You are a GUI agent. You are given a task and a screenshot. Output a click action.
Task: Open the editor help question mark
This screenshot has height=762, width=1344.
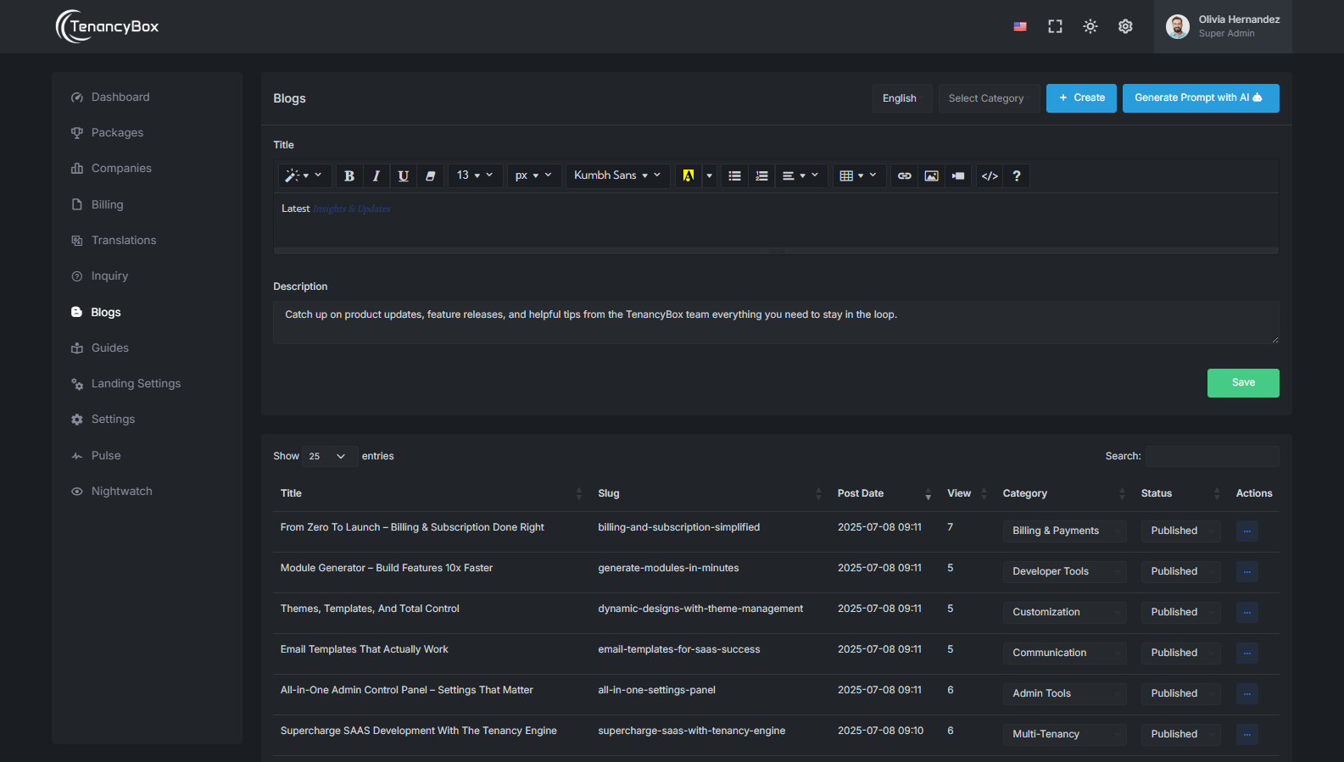[1017, 175]
